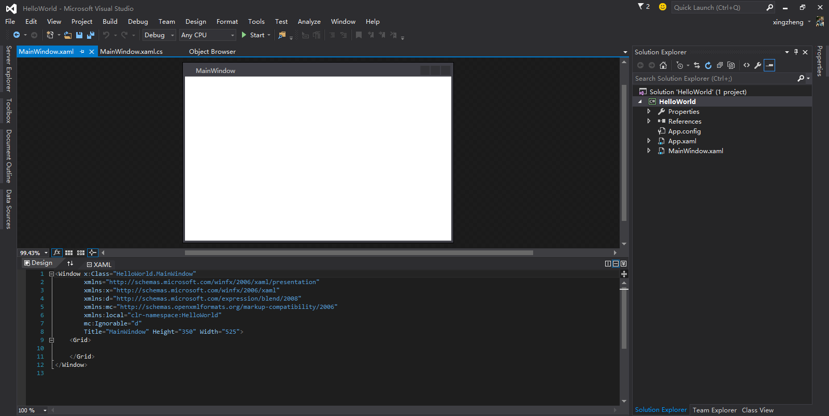Collapse the HelloWorld project node
Viewport: 829px width, 416px height.
pyautogui.click(x=640, y=102)
